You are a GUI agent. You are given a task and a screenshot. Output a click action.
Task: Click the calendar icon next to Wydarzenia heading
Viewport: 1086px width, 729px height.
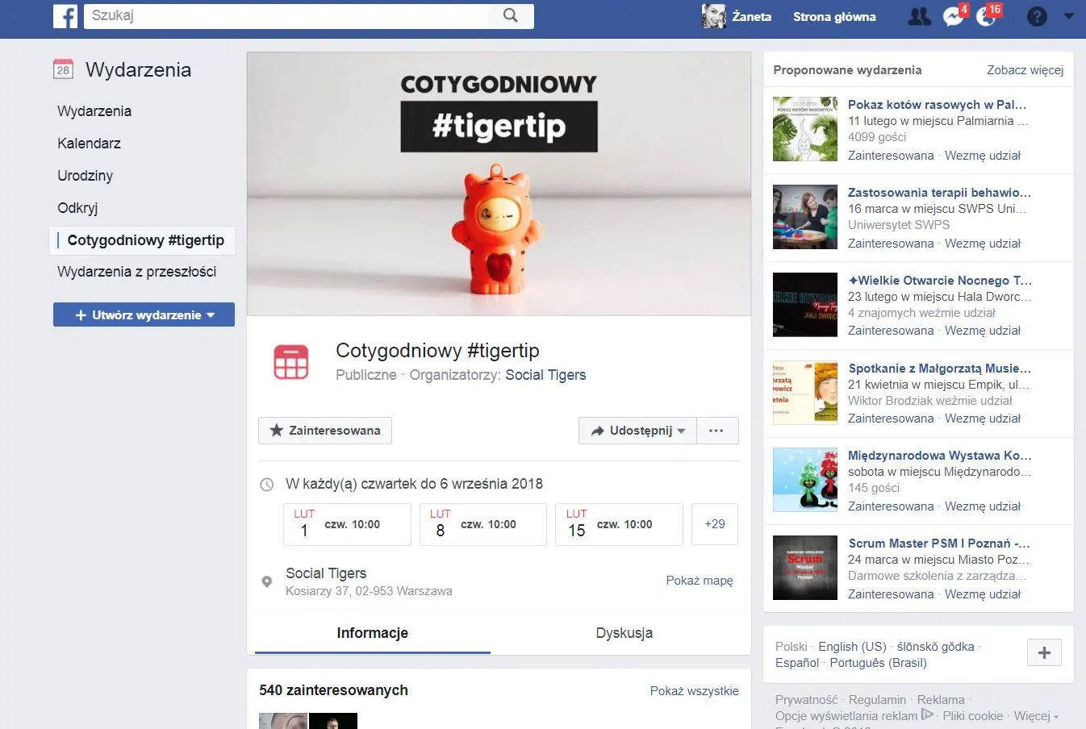[x=63, y=69]
